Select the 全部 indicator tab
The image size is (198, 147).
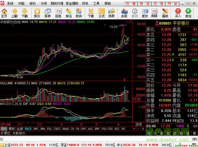coord(20,129)
